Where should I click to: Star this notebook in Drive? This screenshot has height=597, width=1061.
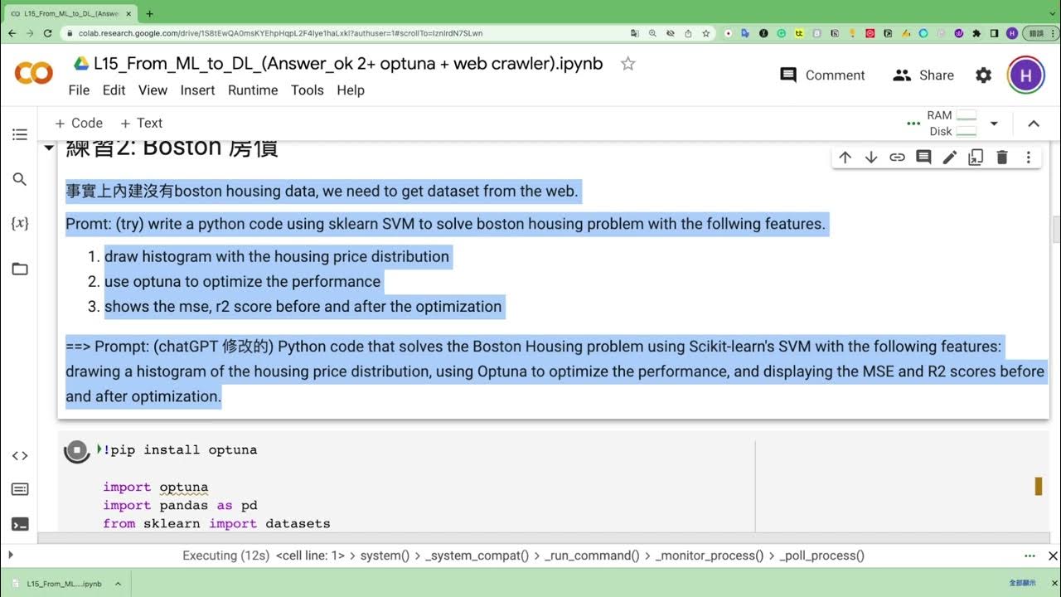[628, 64]
